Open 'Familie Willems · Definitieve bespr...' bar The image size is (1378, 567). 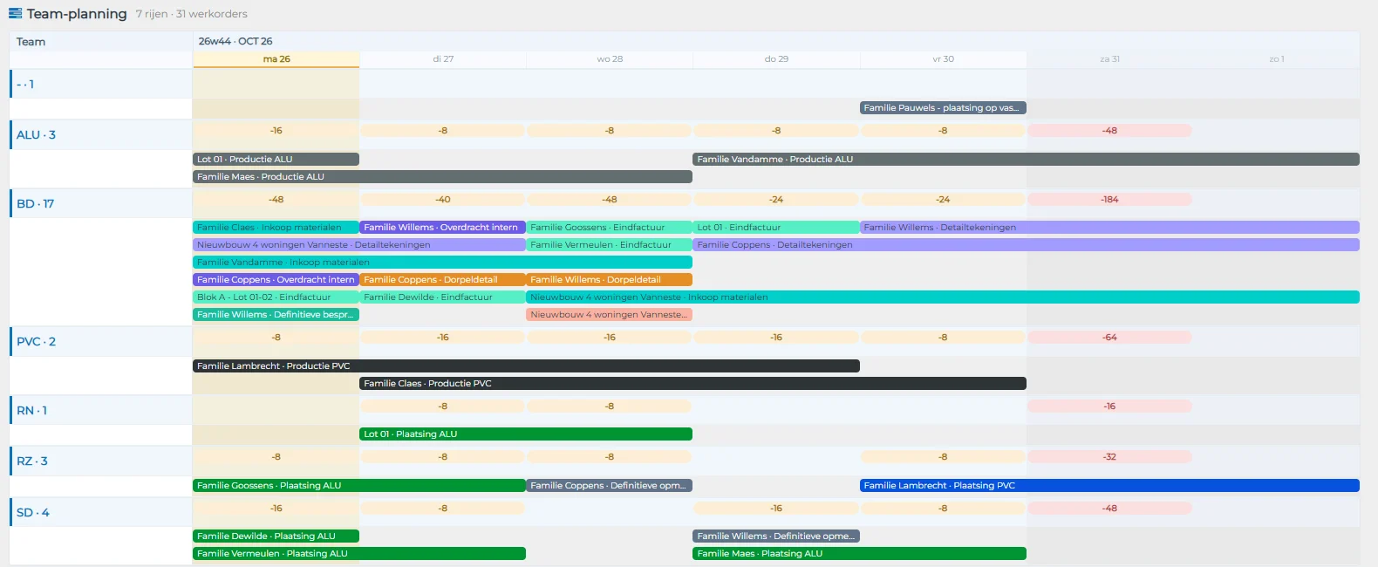(x=276, y=315)
